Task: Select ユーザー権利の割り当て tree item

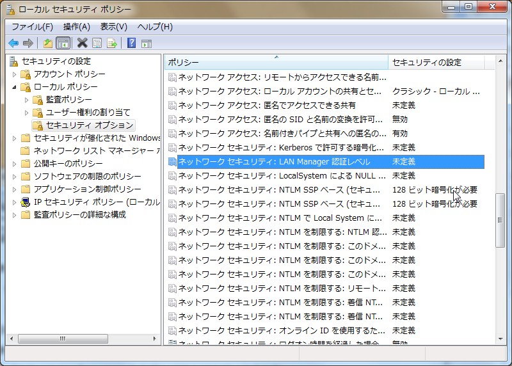Action: pyautogui.click(x=88, y=113)
